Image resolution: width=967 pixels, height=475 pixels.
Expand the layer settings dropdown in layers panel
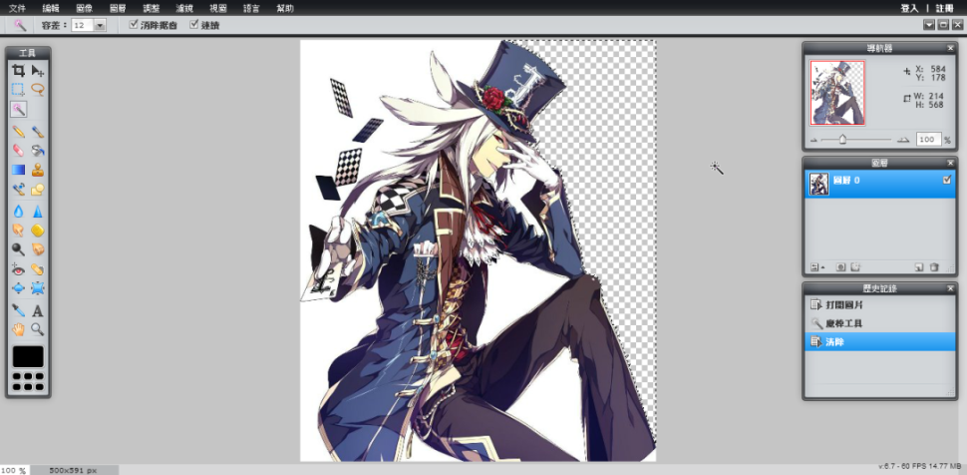click(816, 267)
